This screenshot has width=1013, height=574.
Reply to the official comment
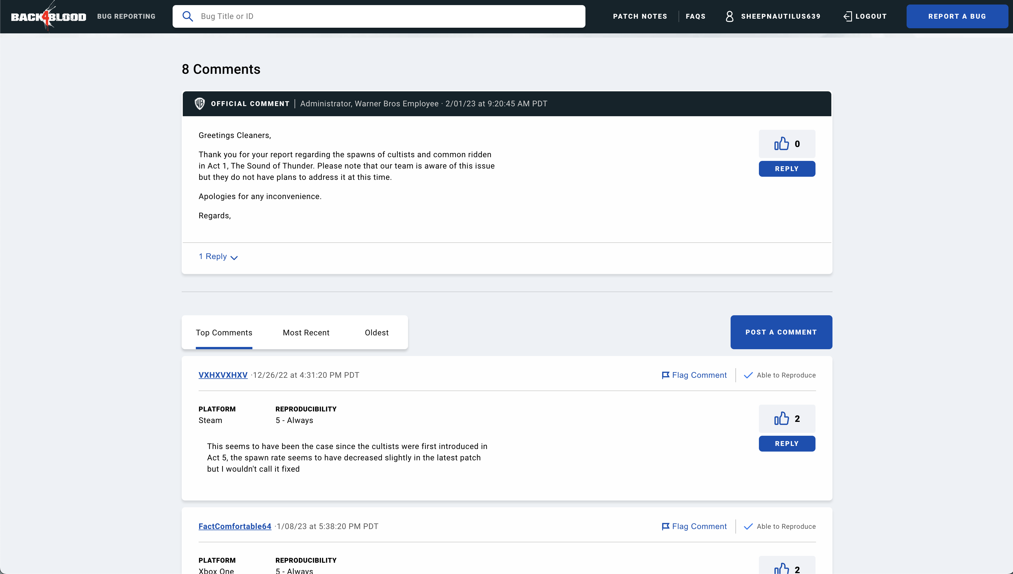787,169
